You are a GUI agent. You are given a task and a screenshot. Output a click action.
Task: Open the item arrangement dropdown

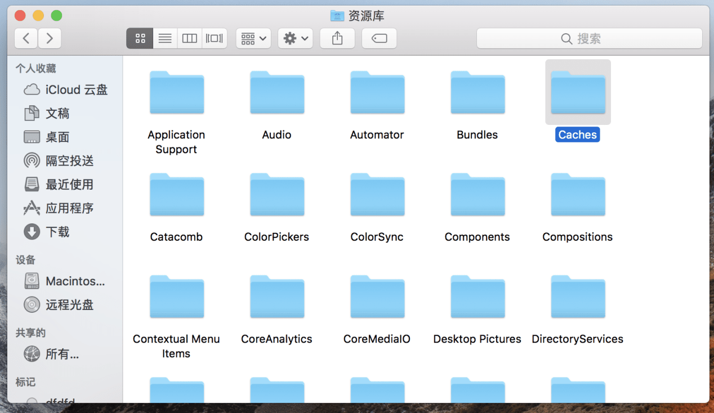point(254,38)
